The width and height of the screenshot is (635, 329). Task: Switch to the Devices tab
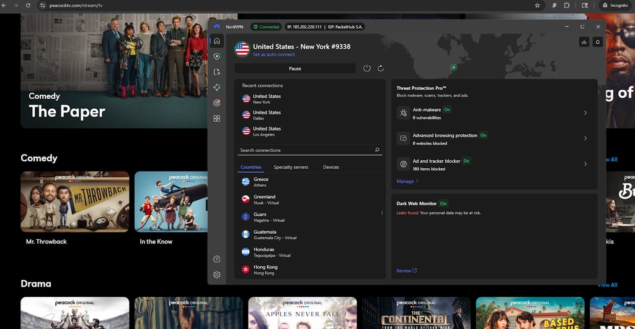click(331, 167)
